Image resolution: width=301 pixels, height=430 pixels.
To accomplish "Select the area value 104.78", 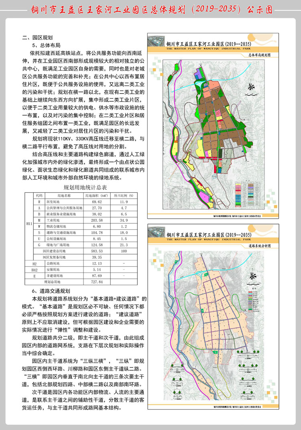I will pyautogui.click(x=96, y=232).
